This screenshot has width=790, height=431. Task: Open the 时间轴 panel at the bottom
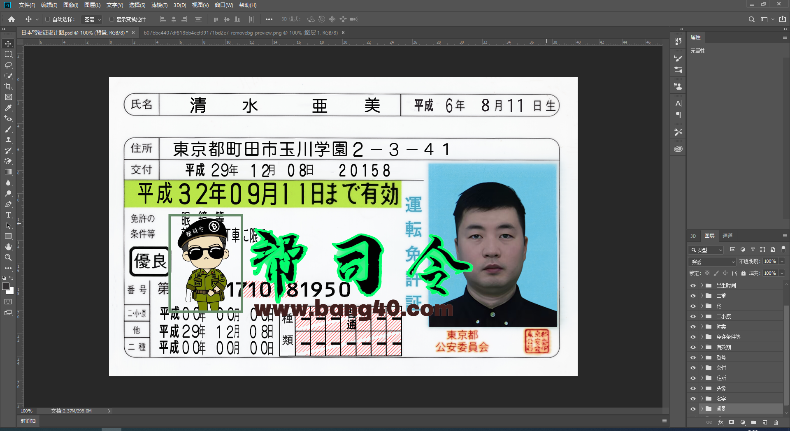point(28,421)
